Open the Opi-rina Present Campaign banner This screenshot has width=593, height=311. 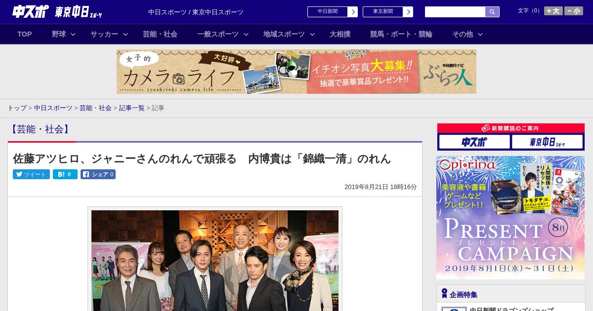point(510,218)
